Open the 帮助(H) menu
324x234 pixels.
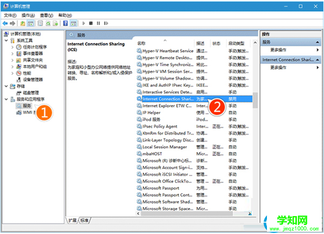pos(65,15)
